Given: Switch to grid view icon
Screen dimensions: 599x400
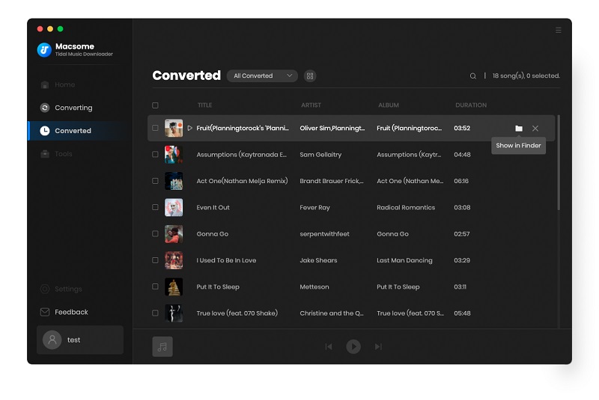Looking at the screenshot, I should coord(310,76).
